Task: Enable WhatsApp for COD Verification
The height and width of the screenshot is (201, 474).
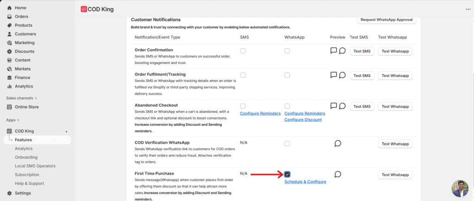Action: pos(287,144)
